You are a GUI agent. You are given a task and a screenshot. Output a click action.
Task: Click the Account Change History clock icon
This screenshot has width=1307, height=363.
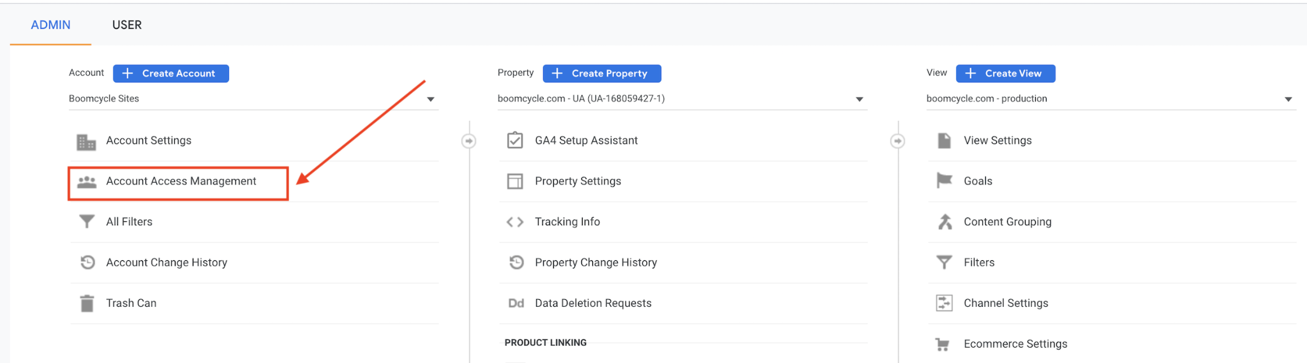point(87,262)
